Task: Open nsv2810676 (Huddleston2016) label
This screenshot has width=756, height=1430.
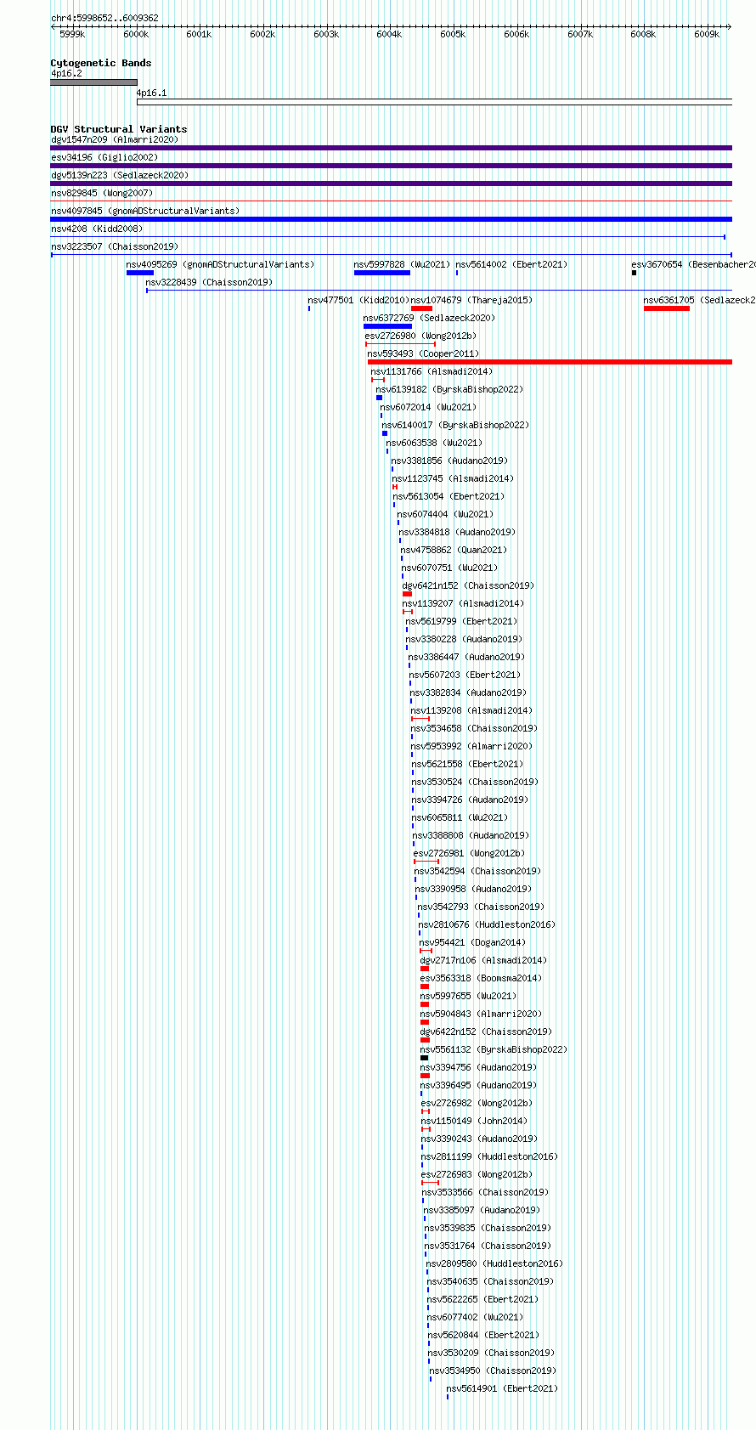Action: [487, 924]
